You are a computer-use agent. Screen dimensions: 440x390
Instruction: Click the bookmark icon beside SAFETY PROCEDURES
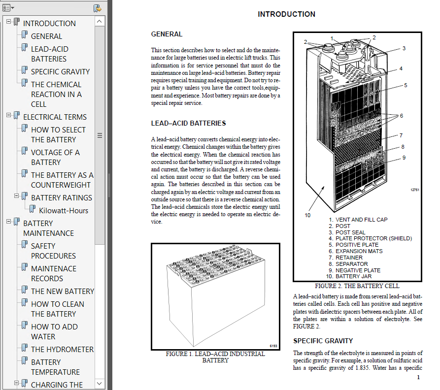tap(25, 244)
